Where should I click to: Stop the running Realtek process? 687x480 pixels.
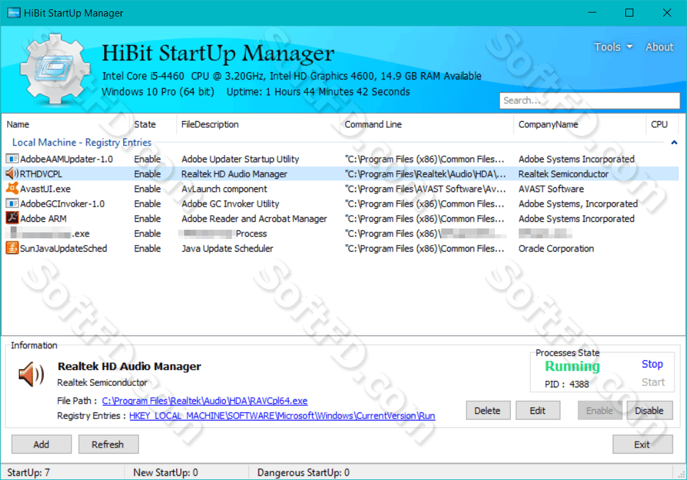(652, 364)
